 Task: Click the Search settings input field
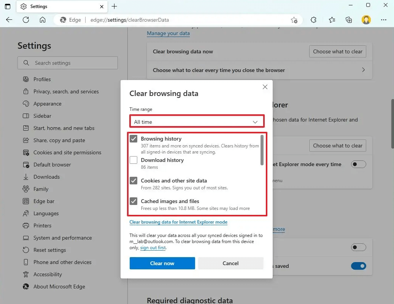click(x=68, y=63)
